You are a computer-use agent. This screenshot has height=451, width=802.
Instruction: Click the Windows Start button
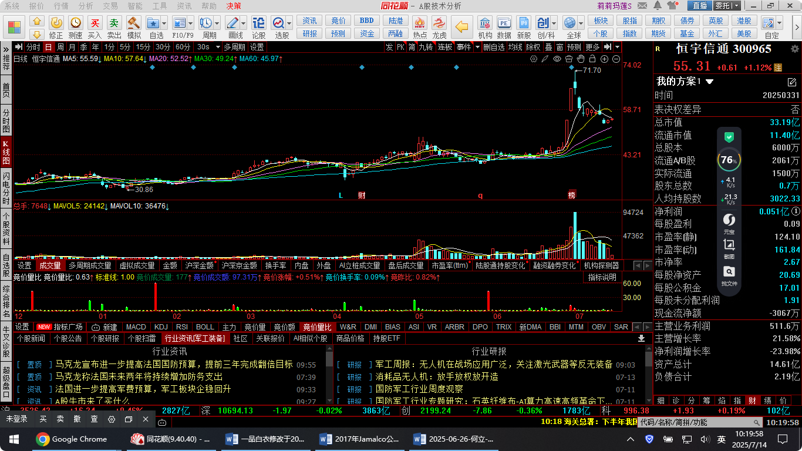click(x=13, y=439)
